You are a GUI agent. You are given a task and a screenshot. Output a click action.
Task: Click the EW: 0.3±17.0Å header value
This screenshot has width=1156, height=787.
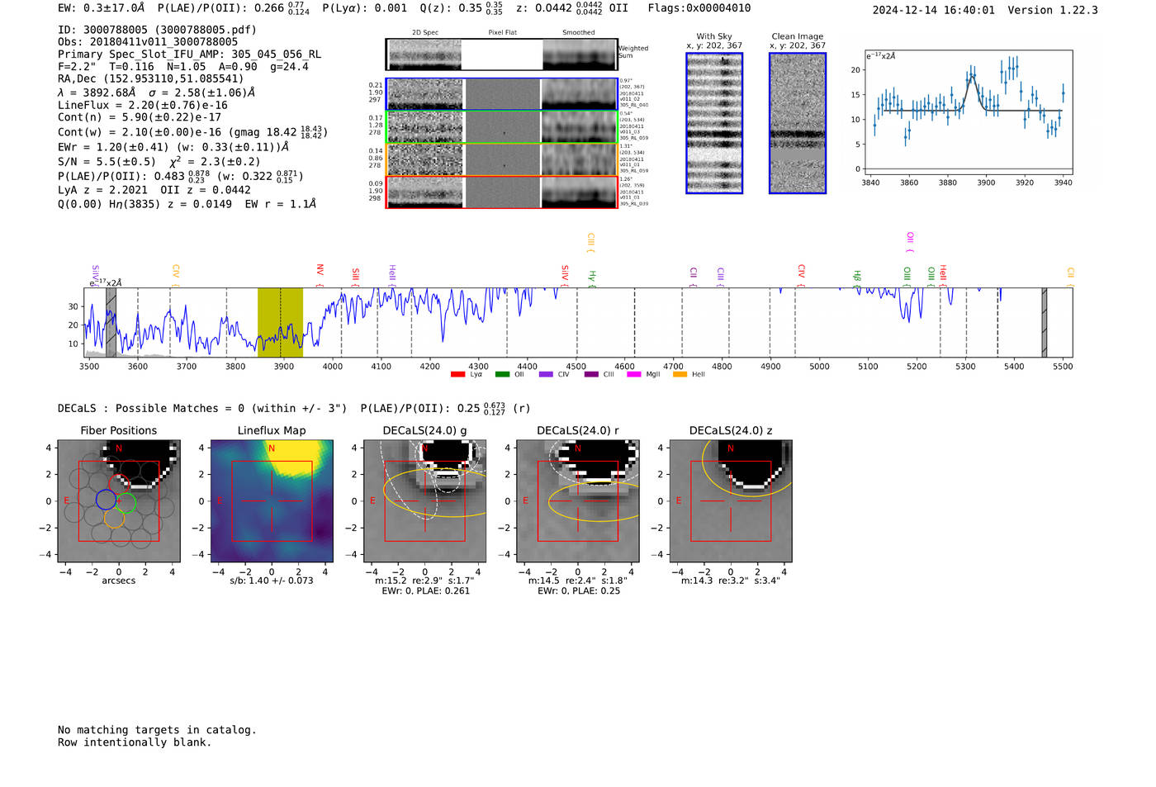click(102, 8)
